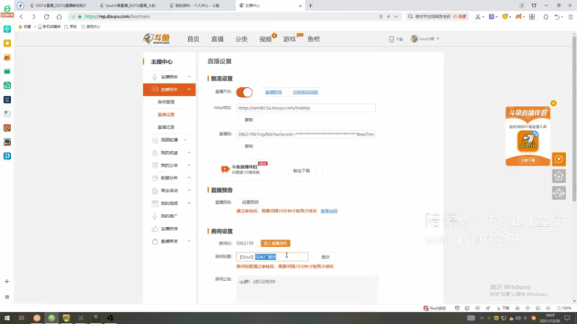This screenshot has width=577, height=324.
Task: Click the floating home icon at right
Action: click(x=559, y=176)
